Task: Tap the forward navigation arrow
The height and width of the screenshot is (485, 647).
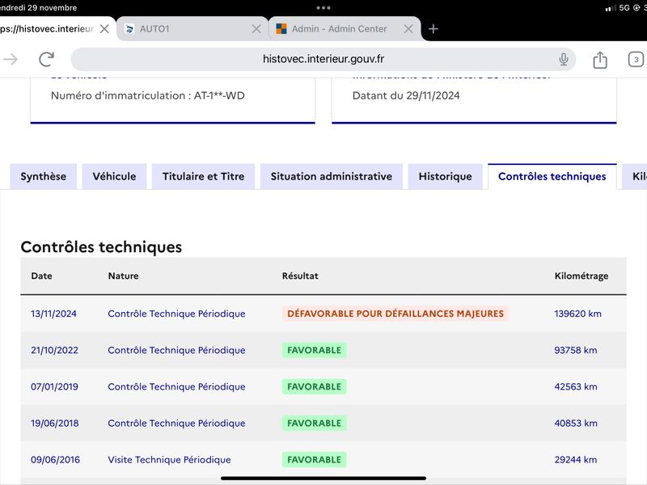Action: [10, 59]
